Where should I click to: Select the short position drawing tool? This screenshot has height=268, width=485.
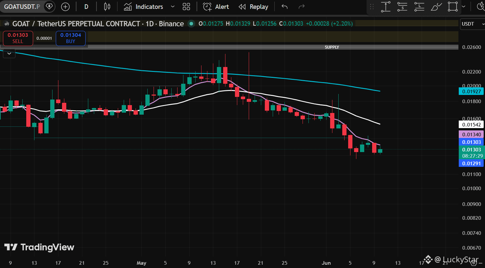(x=402, y=7)
